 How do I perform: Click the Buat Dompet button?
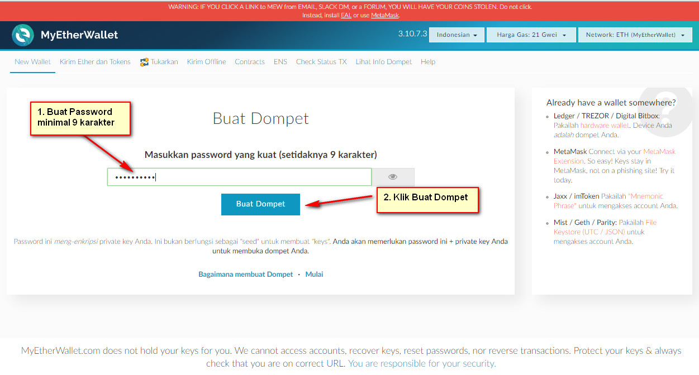click(260, 204)
